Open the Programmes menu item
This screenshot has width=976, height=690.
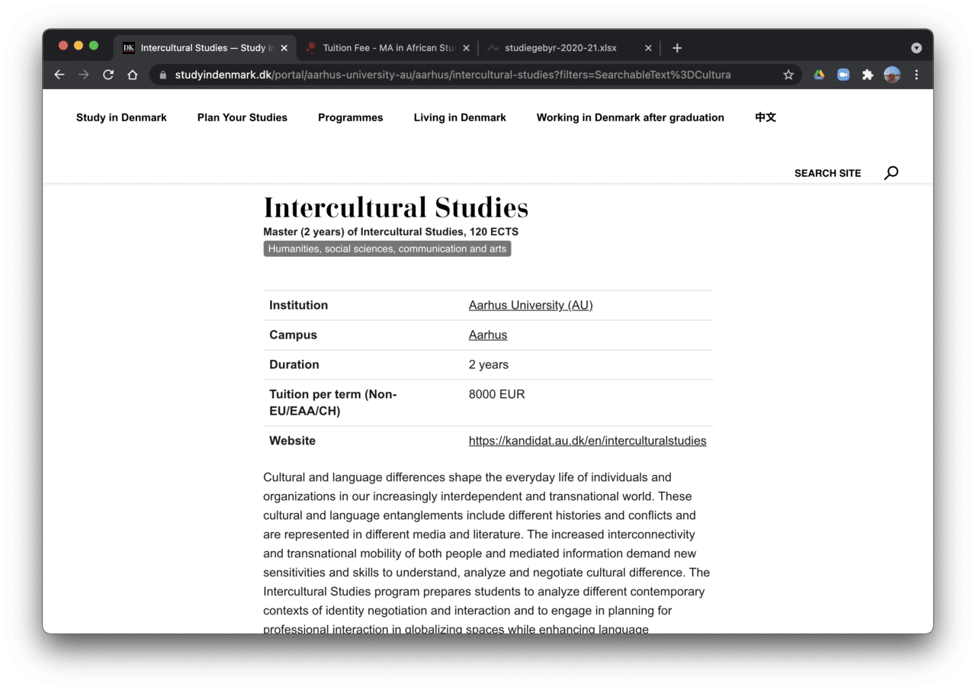coord(350,117)
